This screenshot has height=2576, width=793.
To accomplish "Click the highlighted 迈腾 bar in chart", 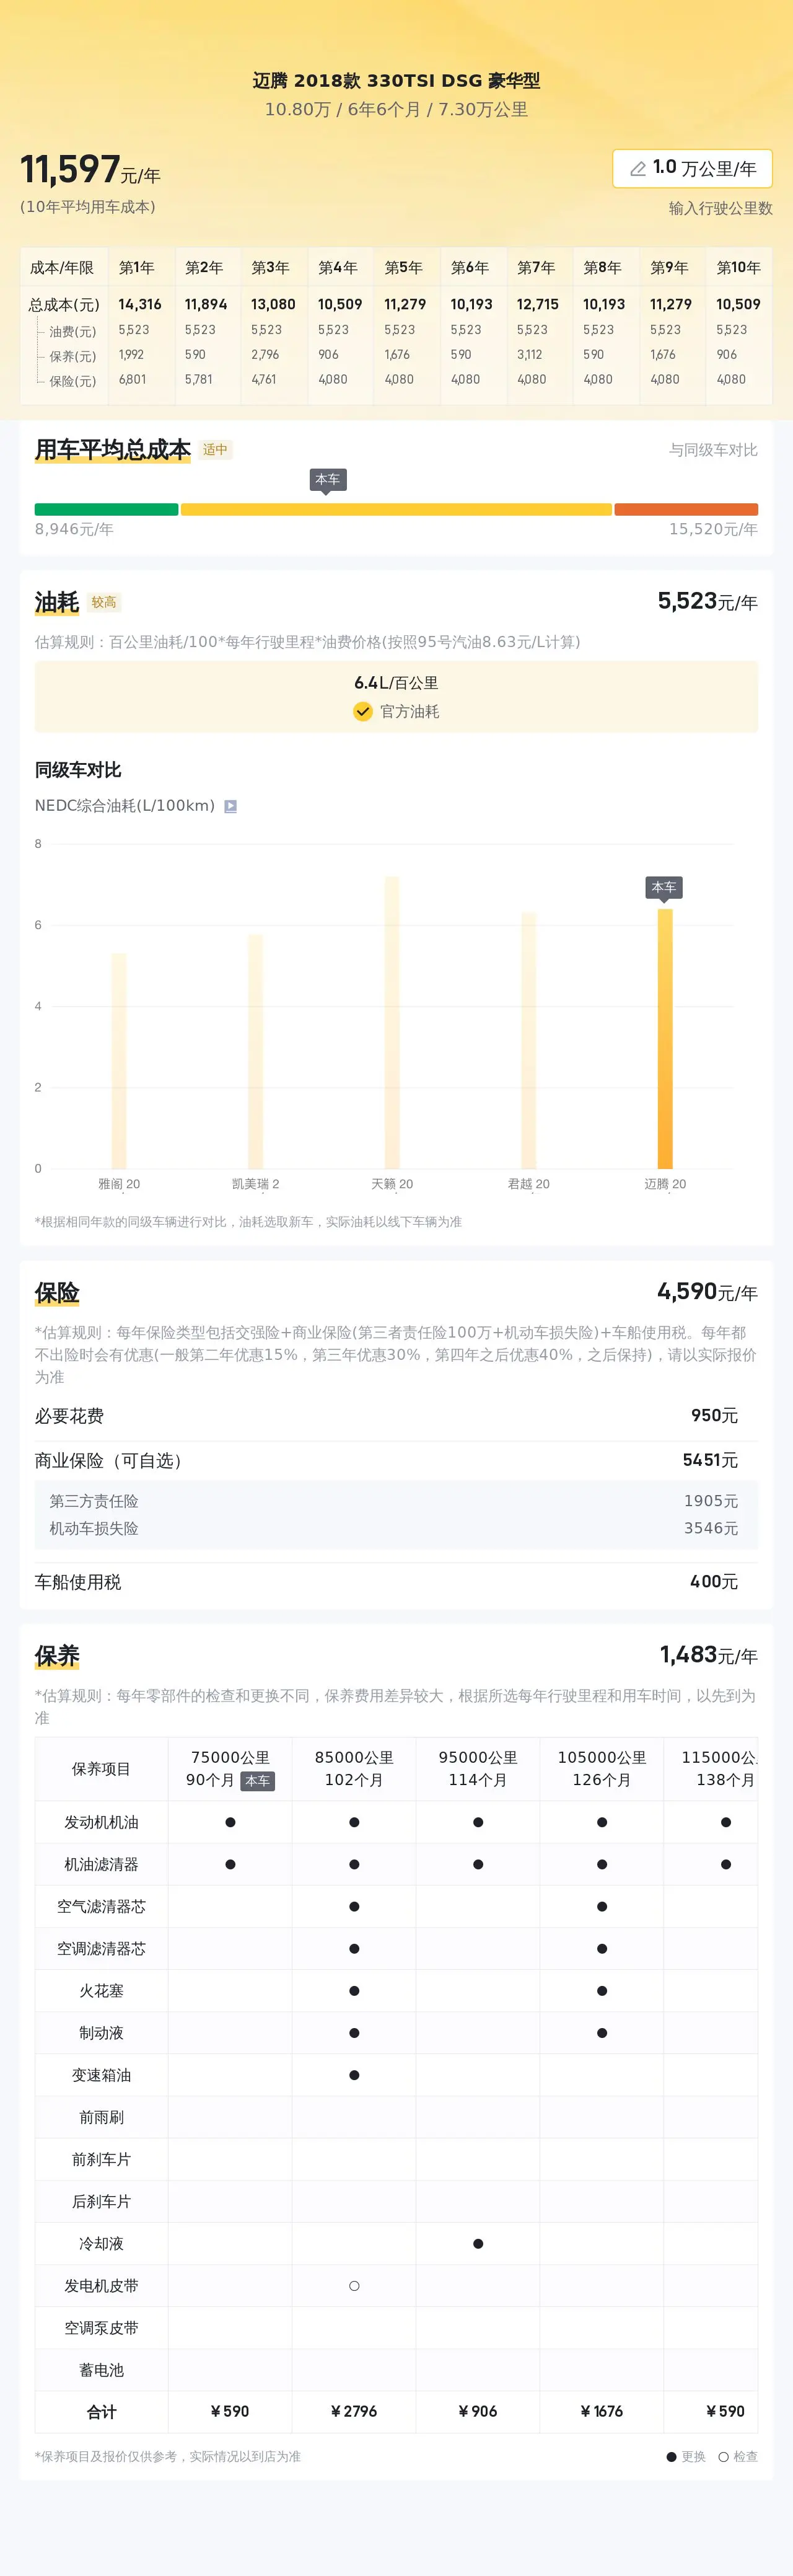I will click(665, 1038).
